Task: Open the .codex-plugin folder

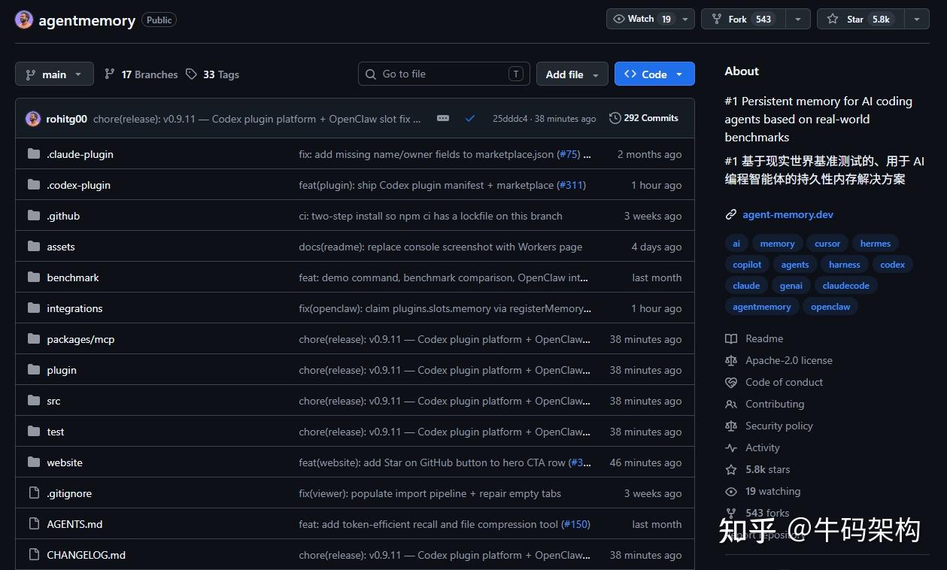Action: [78, 185]
